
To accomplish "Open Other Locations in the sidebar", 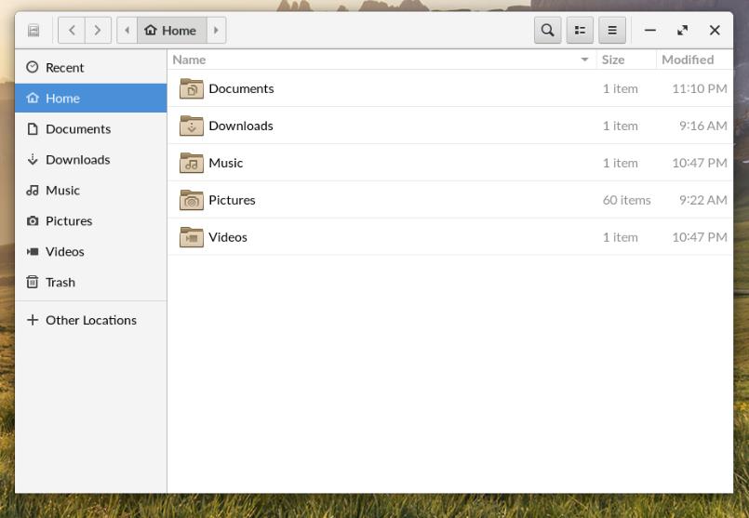I will (x=90, y=320).
